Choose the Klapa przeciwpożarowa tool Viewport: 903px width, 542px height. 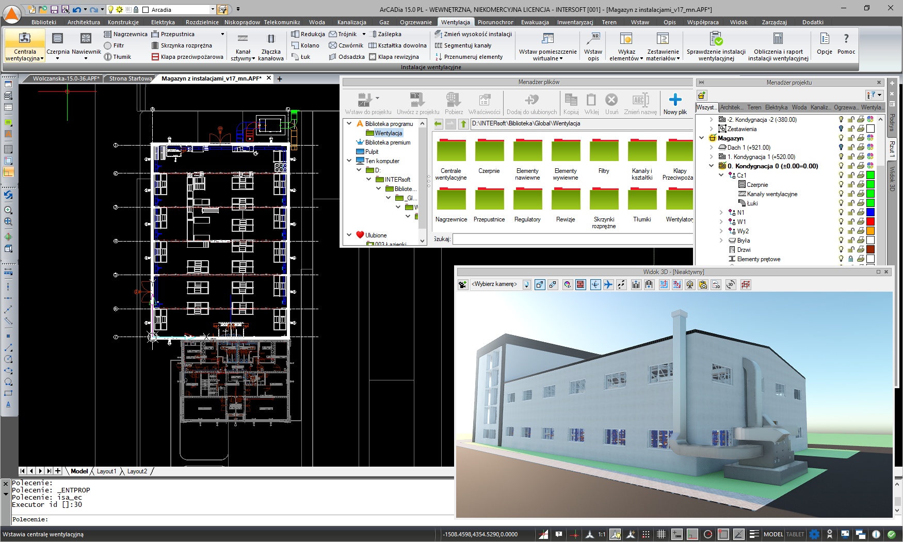tap(187, 57)
